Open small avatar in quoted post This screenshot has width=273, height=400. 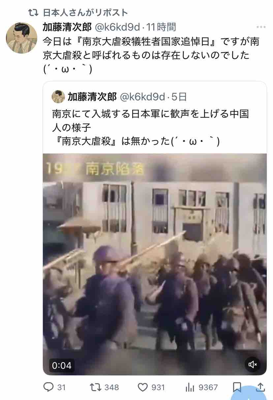click(58, 97)
